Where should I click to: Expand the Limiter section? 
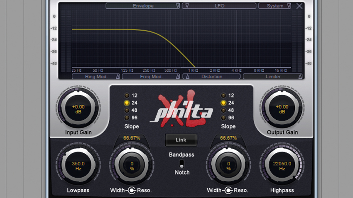click(x=272, y=77)
